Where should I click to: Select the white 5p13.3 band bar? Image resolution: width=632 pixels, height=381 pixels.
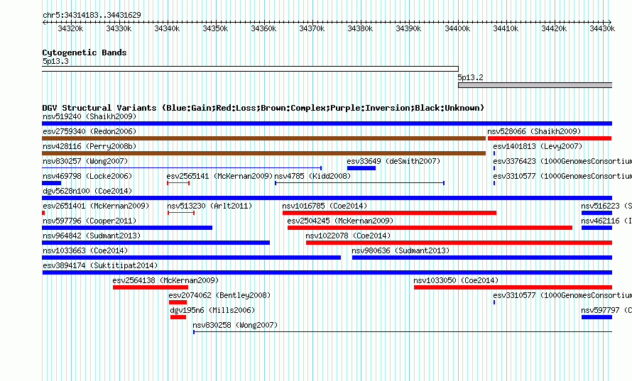[x=250, y=69]
